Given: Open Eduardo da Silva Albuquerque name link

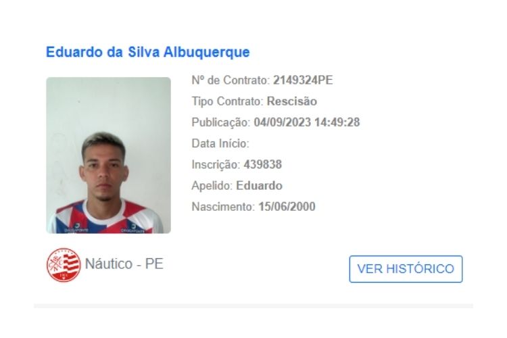Looking at the screenshot, I should [x=148, y=52].
